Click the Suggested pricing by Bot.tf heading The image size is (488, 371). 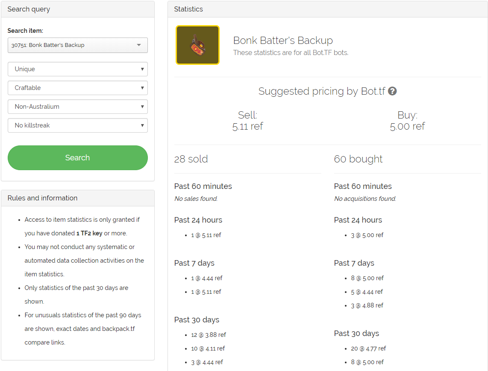click(322, 91)
